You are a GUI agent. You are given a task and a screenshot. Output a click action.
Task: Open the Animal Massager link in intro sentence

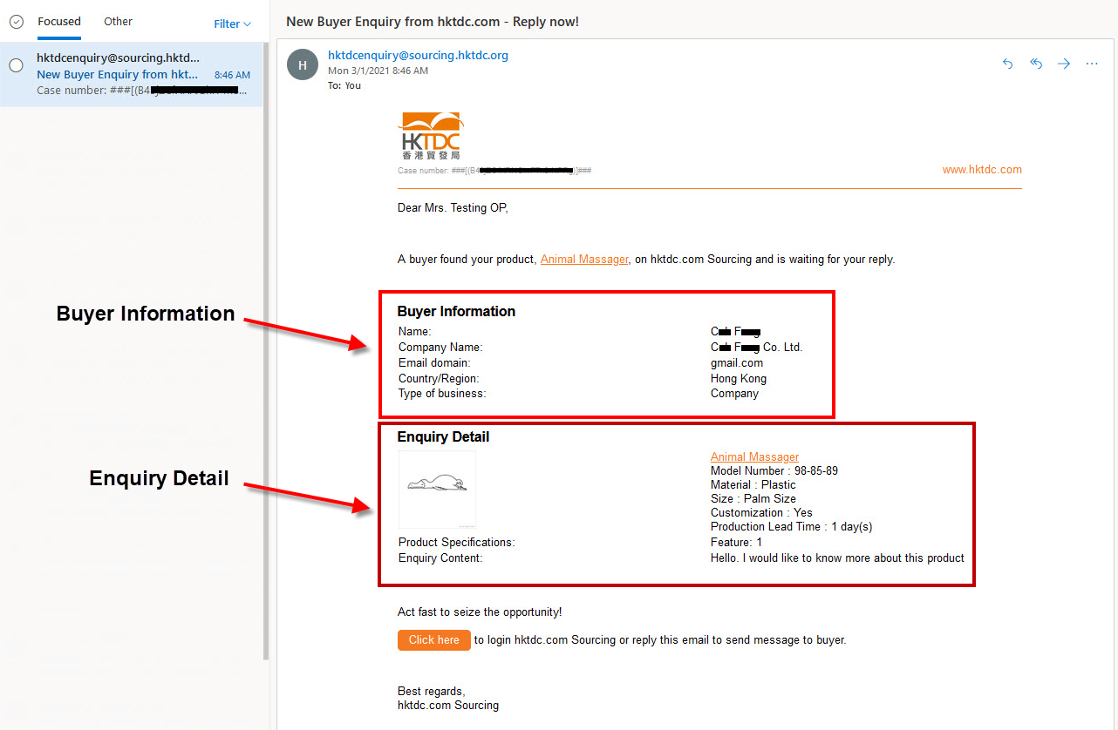[x=584, y=260]
